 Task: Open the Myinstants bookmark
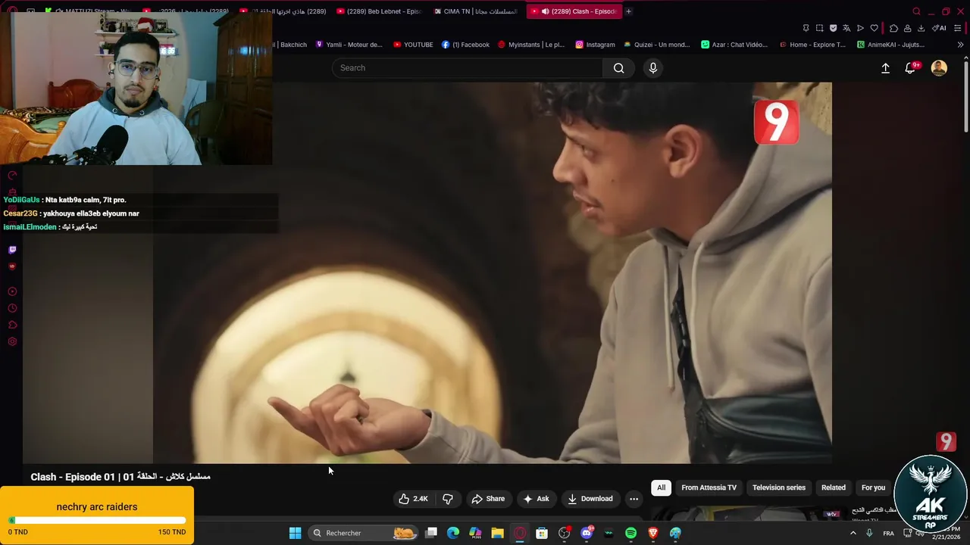coord(531,45)
